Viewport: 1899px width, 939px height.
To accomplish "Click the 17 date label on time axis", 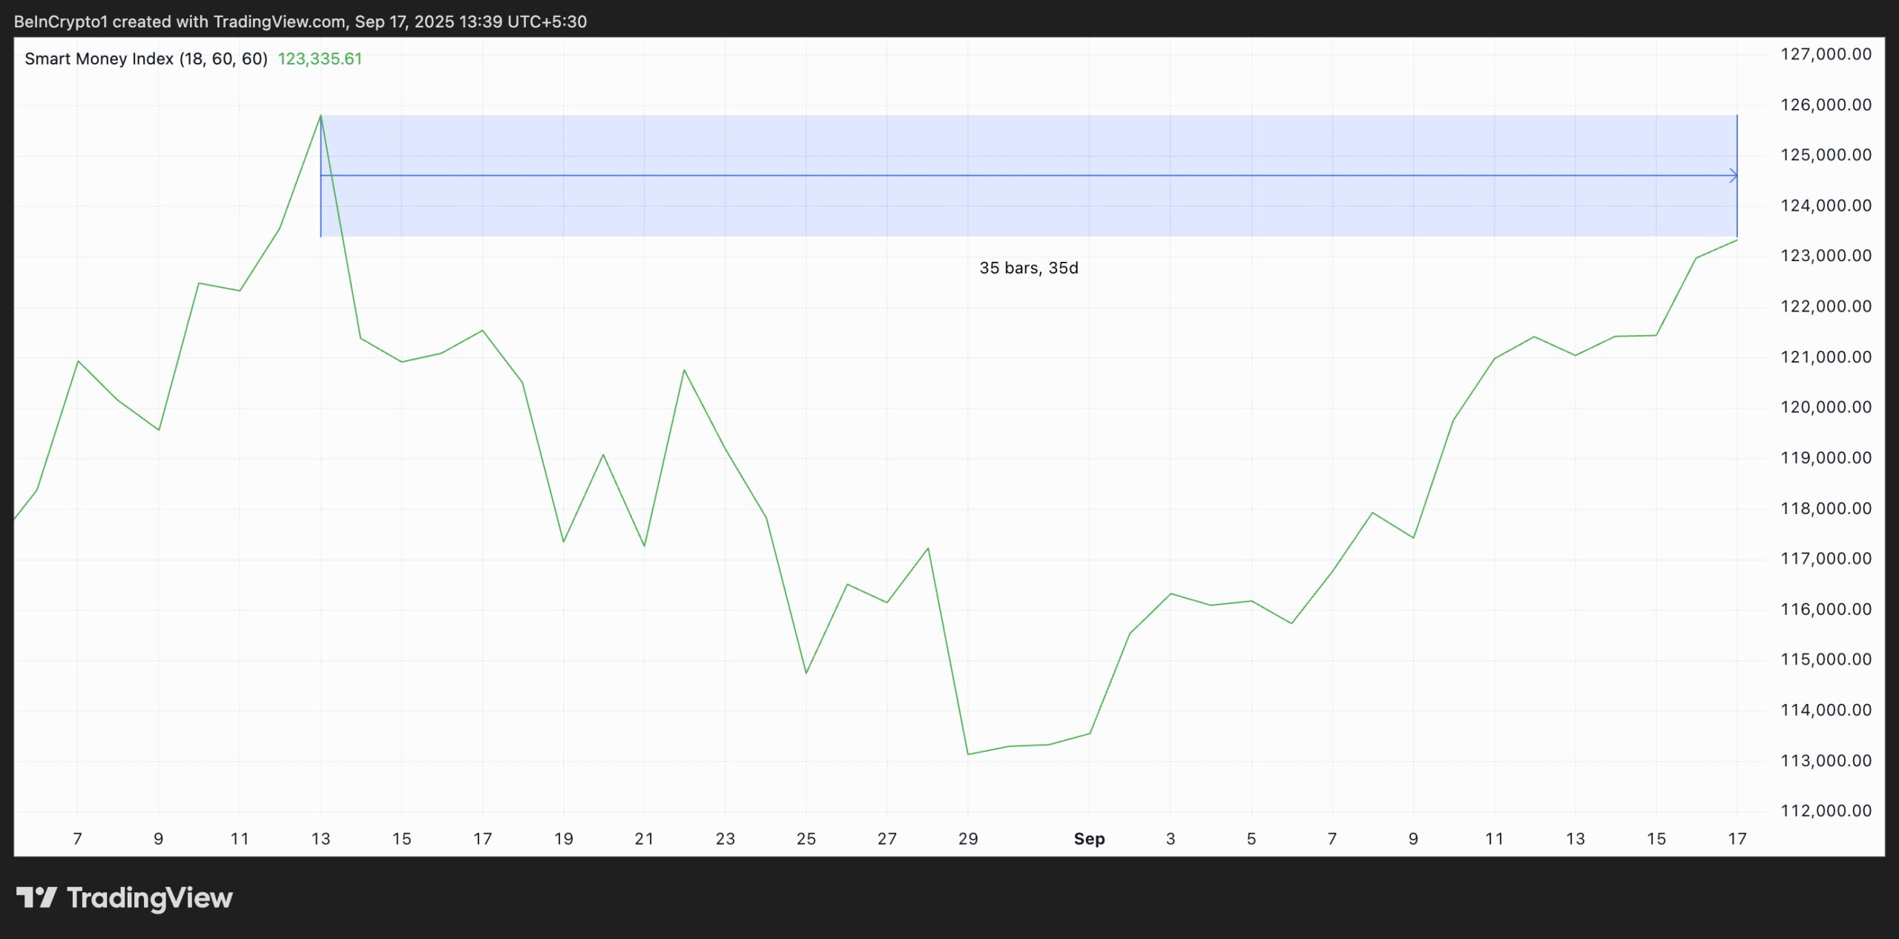I will point(1737,838).
